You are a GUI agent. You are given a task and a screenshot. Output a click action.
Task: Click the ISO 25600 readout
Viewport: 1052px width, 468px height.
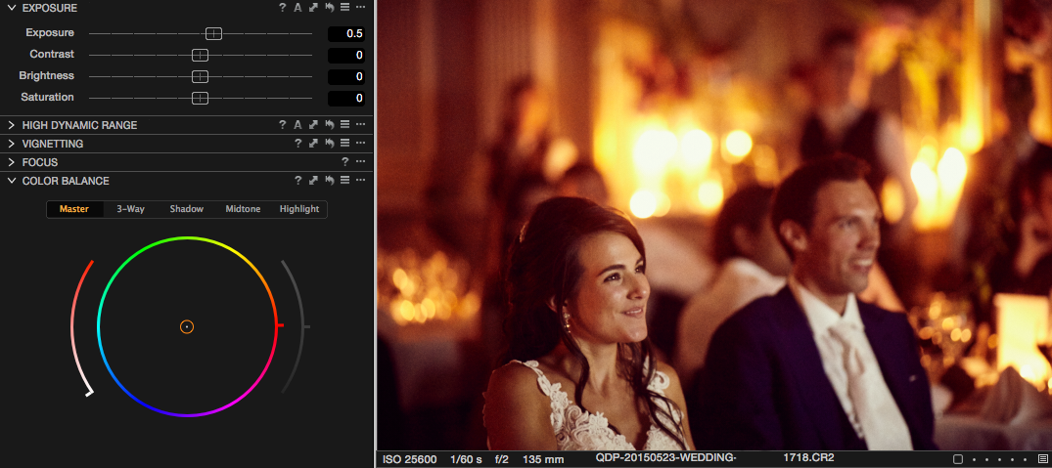[x=409, y=459]
